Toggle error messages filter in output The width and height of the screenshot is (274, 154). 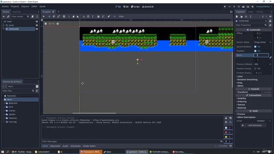click(228, 132)
